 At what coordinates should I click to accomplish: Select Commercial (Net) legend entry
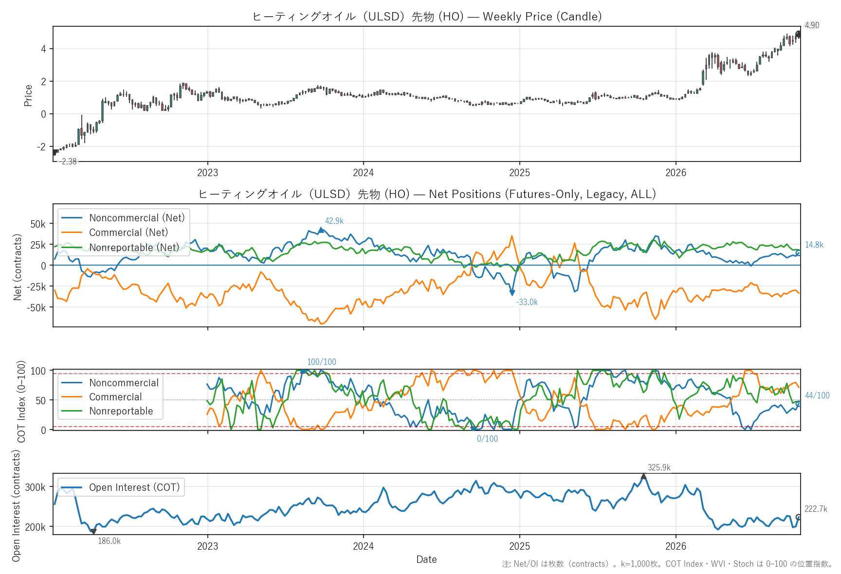pos(115,233)
